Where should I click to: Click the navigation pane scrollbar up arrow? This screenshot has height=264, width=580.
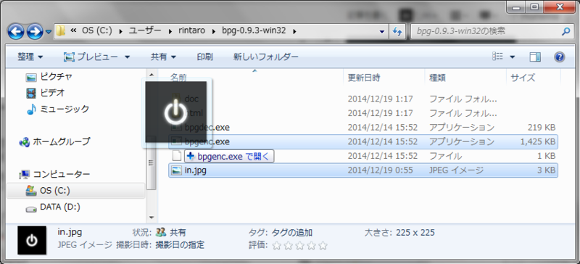pos(152,74)
